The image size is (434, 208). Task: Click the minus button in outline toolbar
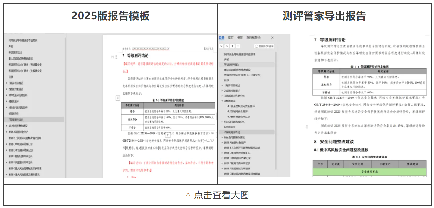[x=238, y=46]
